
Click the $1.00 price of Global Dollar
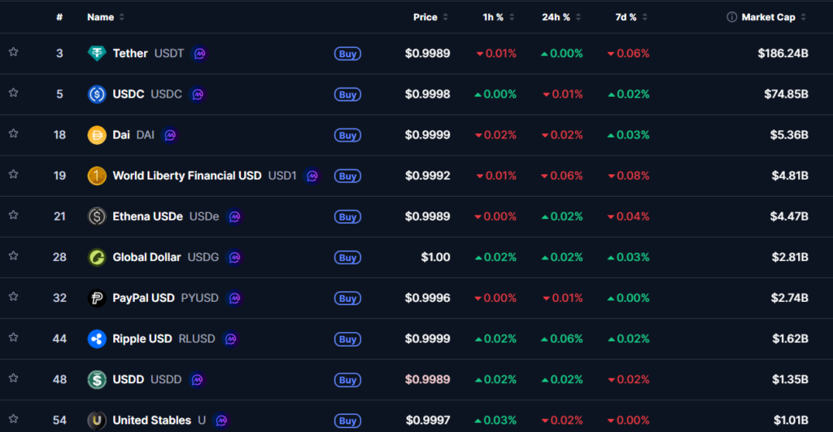tap(436, 257)
